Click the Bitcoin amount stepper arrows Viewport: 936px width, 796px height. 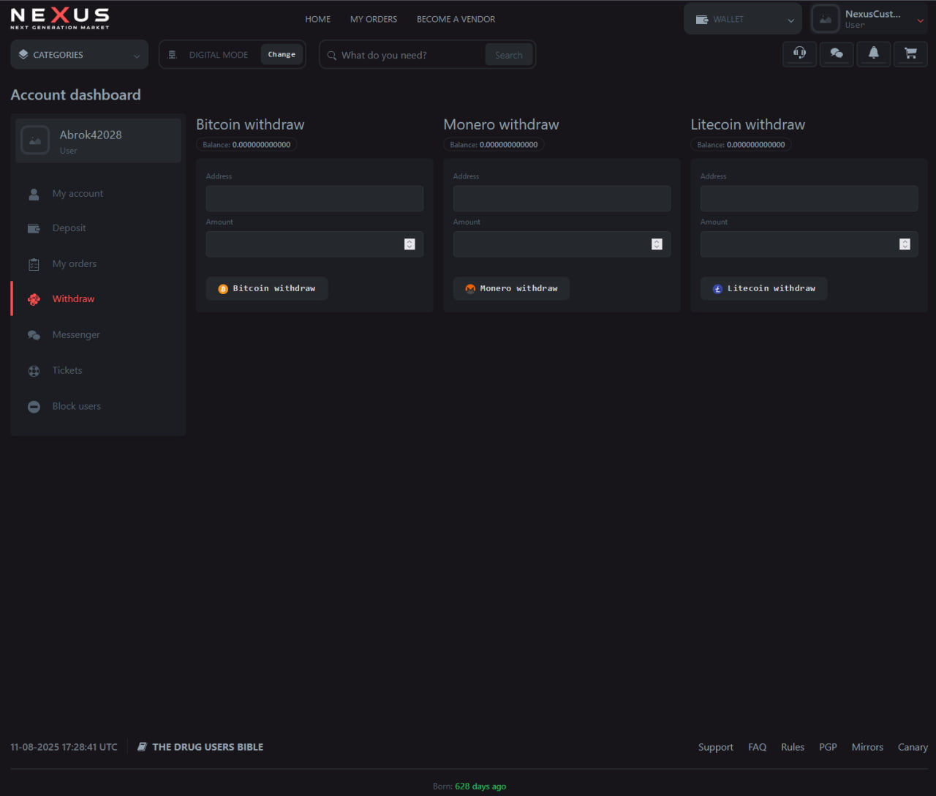click(409, 244)
